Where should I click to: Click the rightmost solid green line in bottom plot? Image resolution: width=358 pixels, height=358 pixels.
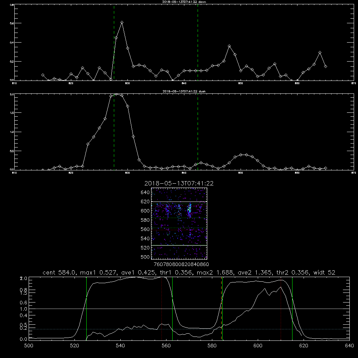tap(292, 309)
